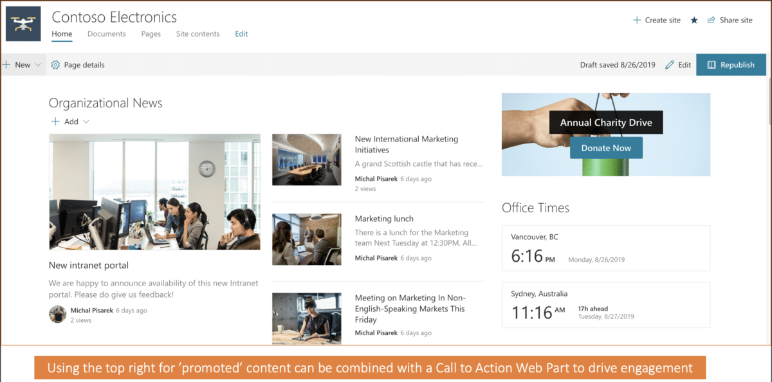Click the Page details gear icon
The height and width of the screenshot is (382, 772).
[55, 64]
